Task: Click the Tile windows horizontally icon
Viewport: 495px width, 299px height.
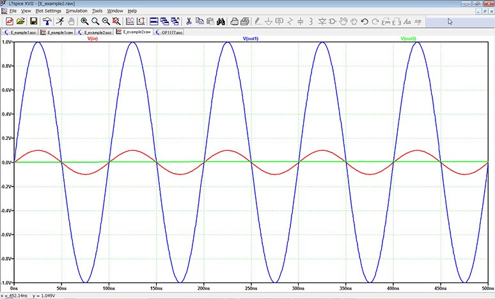Action: (153, 21)
